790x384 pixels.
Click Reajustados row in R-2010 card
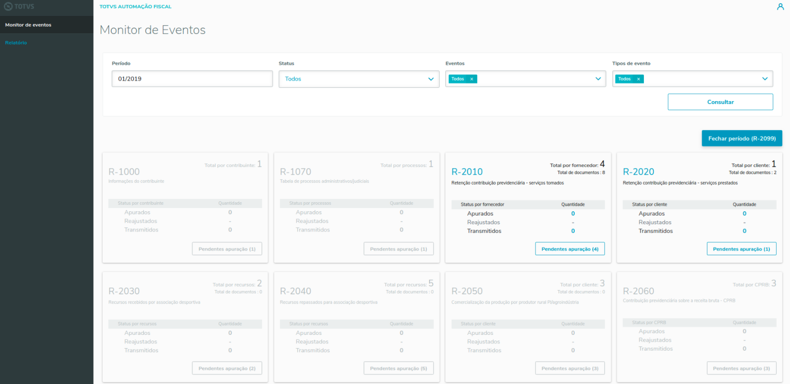pos(528,222)
